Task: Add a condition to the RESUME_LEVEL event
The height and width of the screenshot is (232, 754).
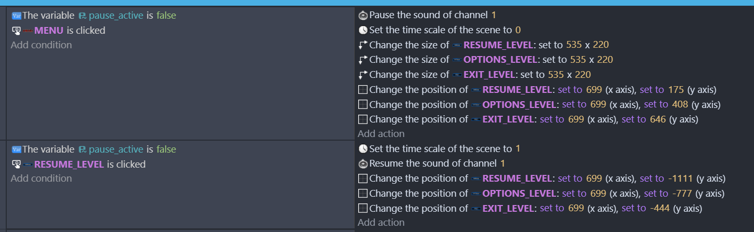Action: point(42,179)
